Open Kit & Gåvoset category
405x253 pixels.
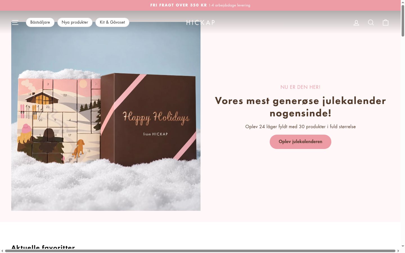[112, 22]
